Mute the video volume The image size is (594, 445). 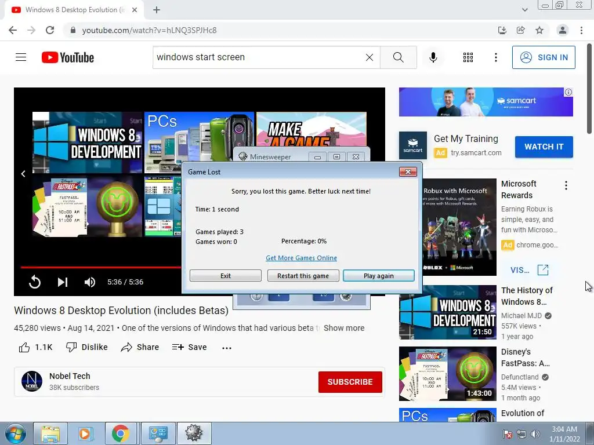(90, 282)
